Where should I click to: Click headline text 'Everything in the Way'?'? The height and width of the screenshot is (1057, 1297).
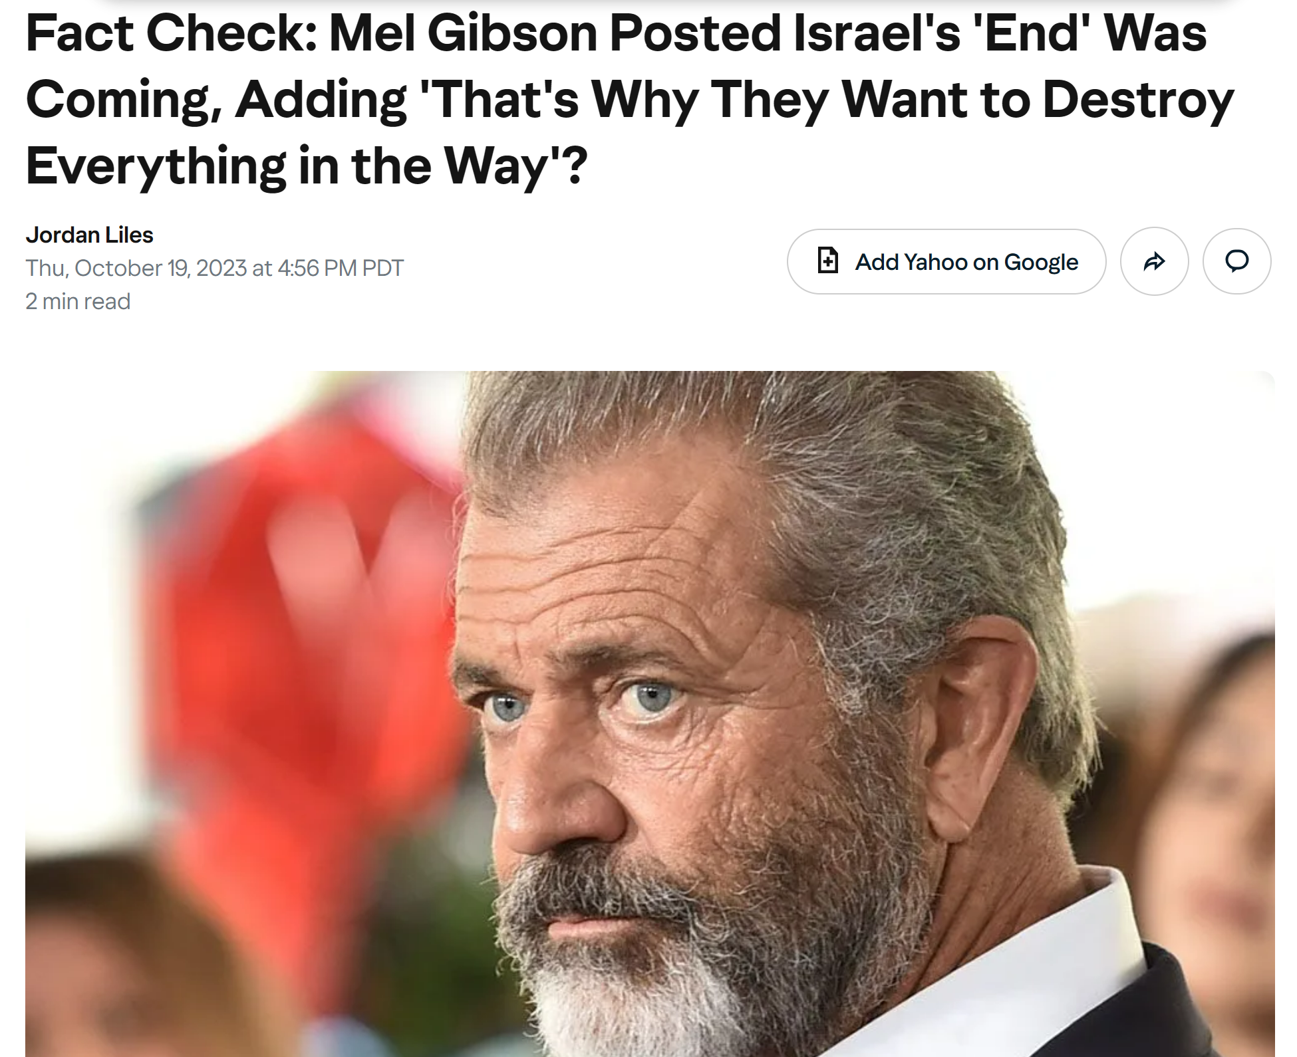tap(307, 166)
